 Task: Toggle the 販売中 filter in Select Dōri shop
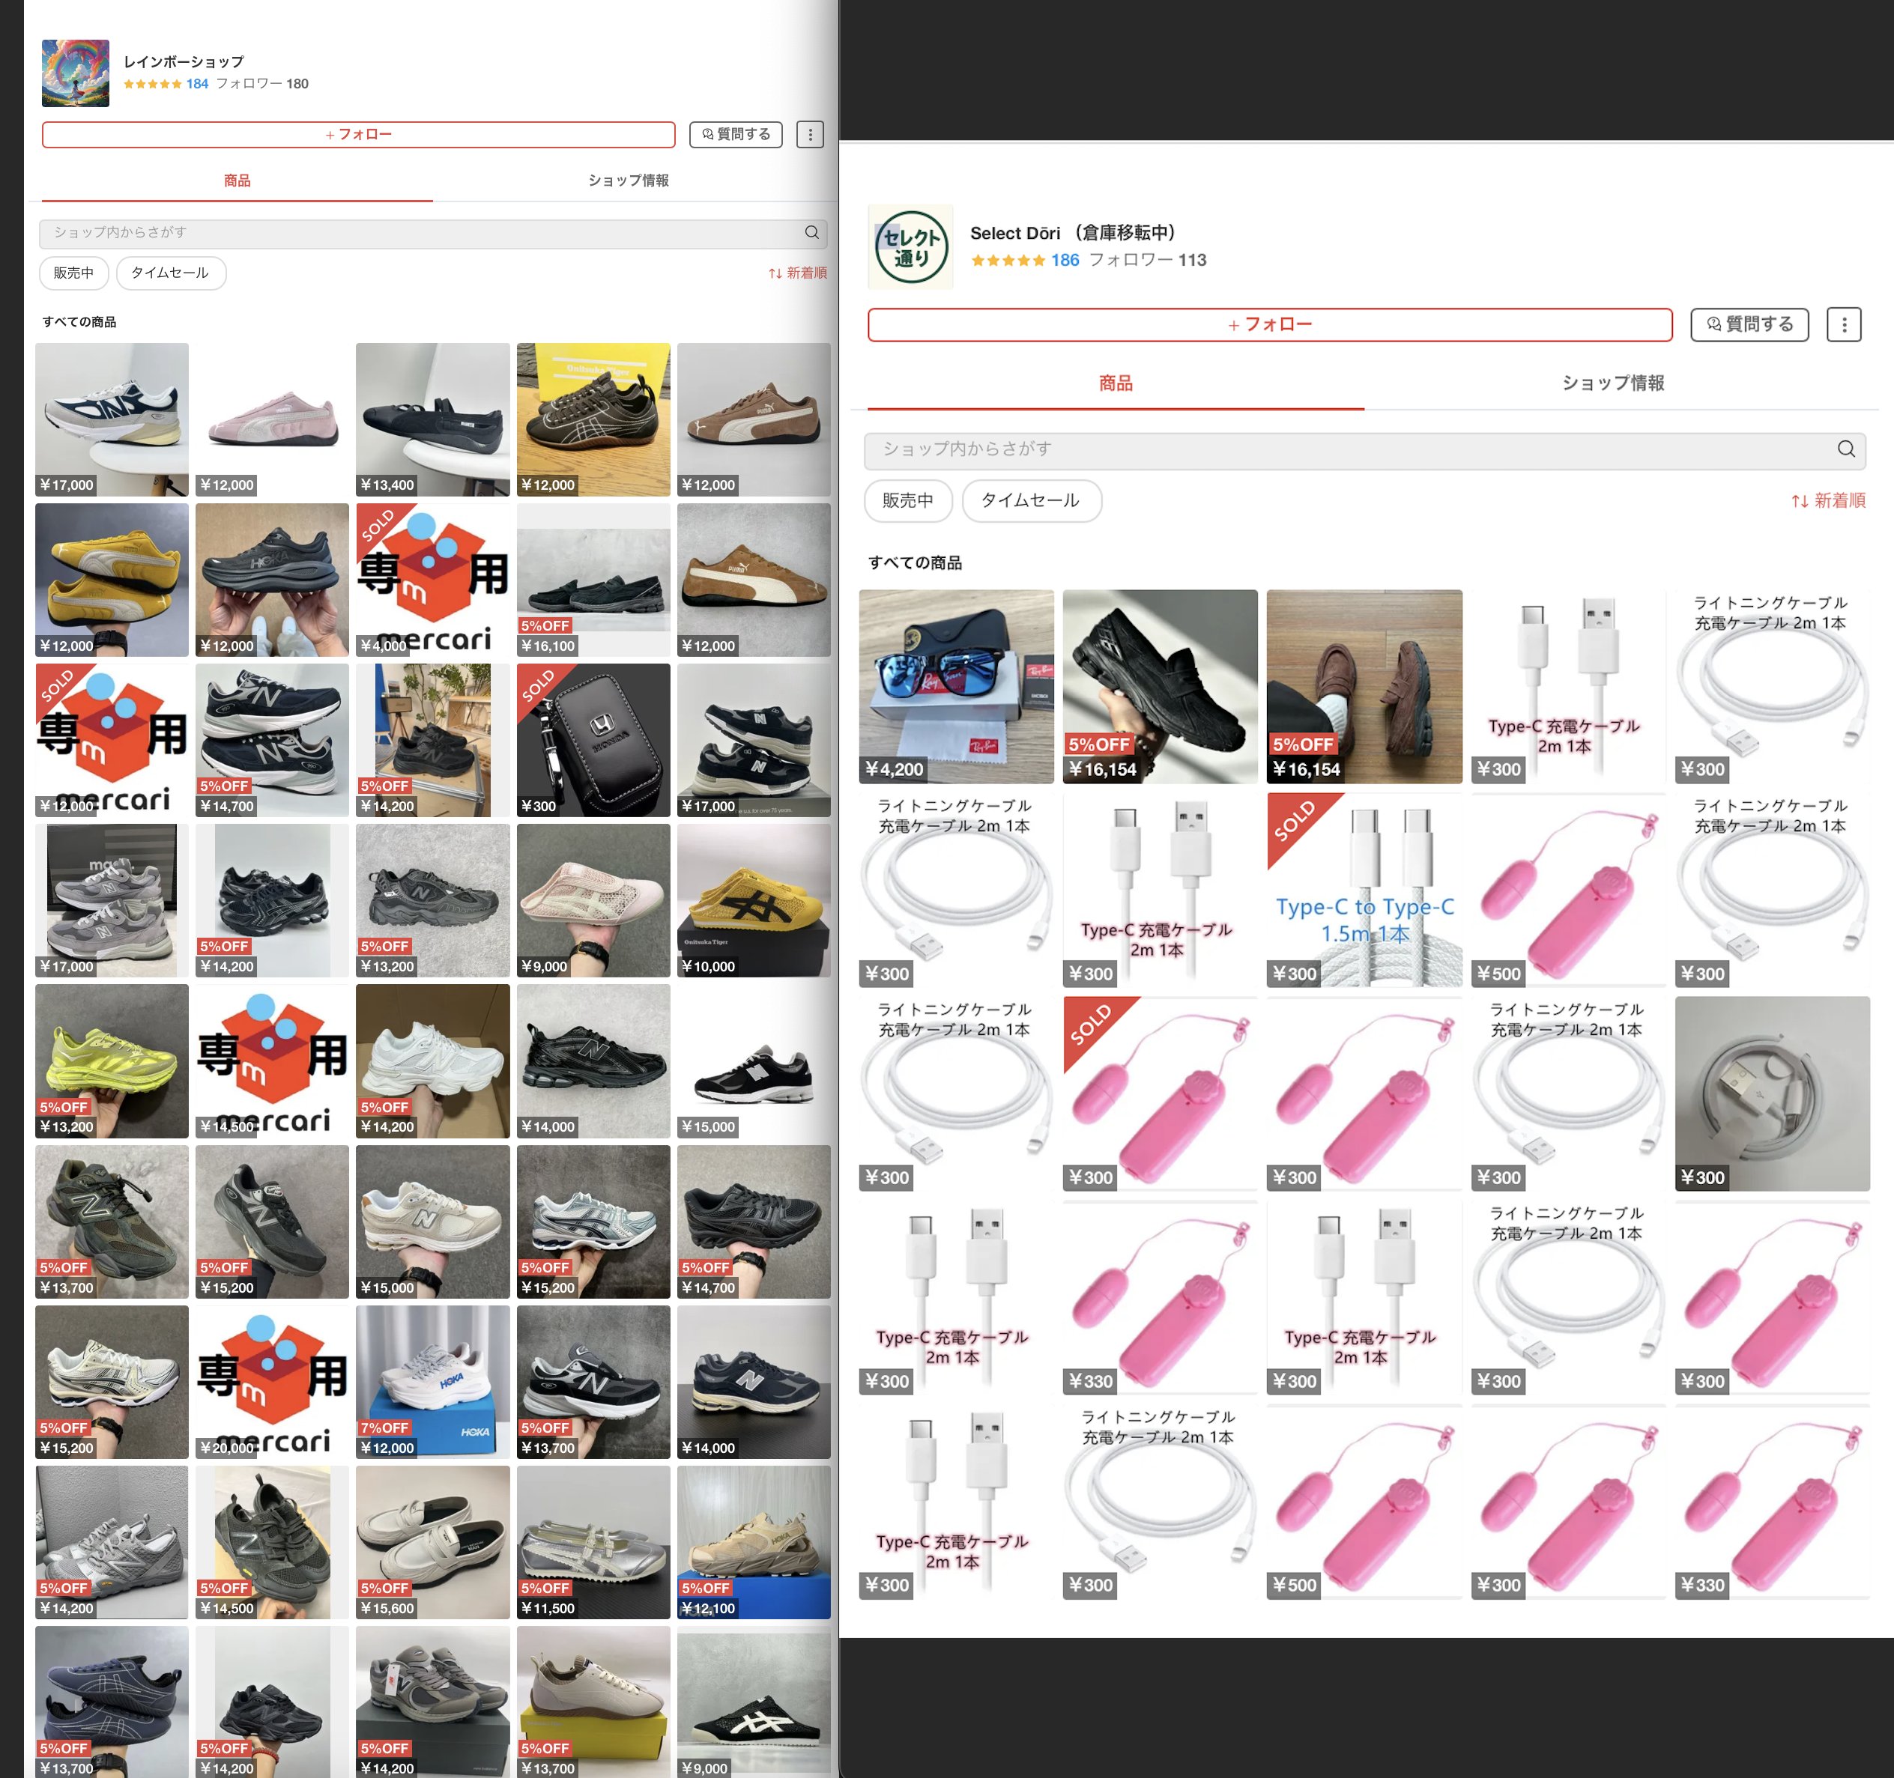tap(907, 501)
